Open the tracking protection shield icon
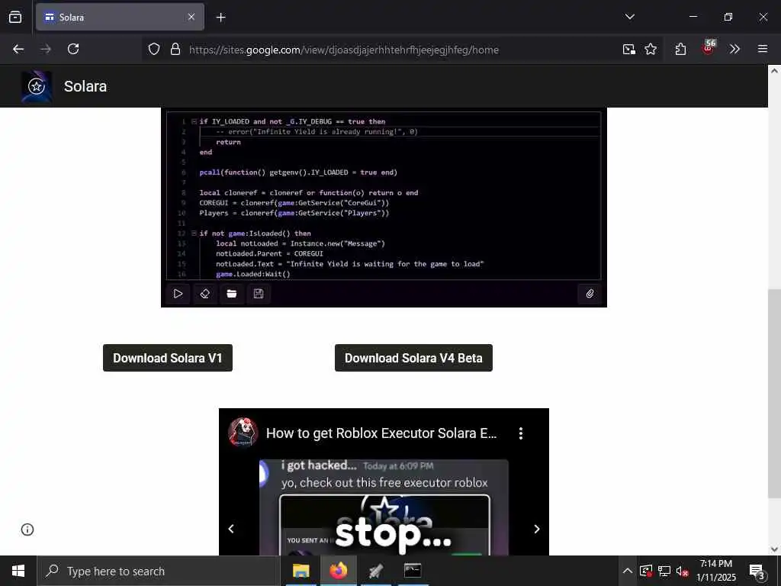 [x=154, y=49]
